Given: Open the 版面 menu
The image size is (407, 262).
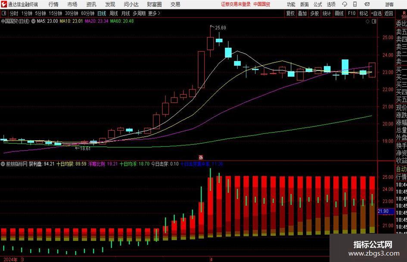Looking at the screenshot, I should click(304, 4).
